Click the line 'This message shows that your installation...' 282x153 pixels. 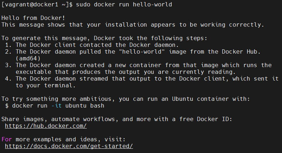click(133, 24)
